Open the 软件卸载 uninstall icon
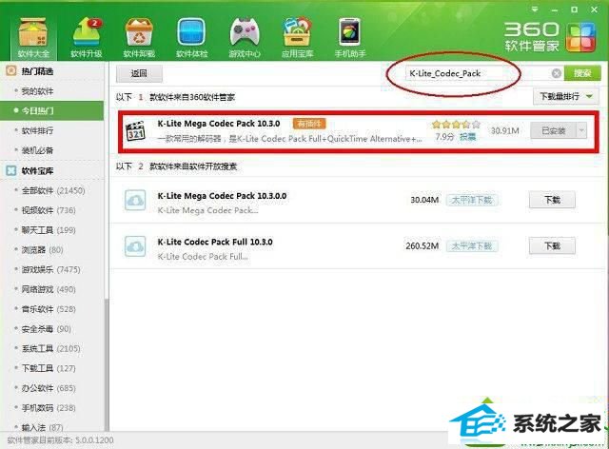This screenshot has width=609, height=449. (x=139, y=38)
